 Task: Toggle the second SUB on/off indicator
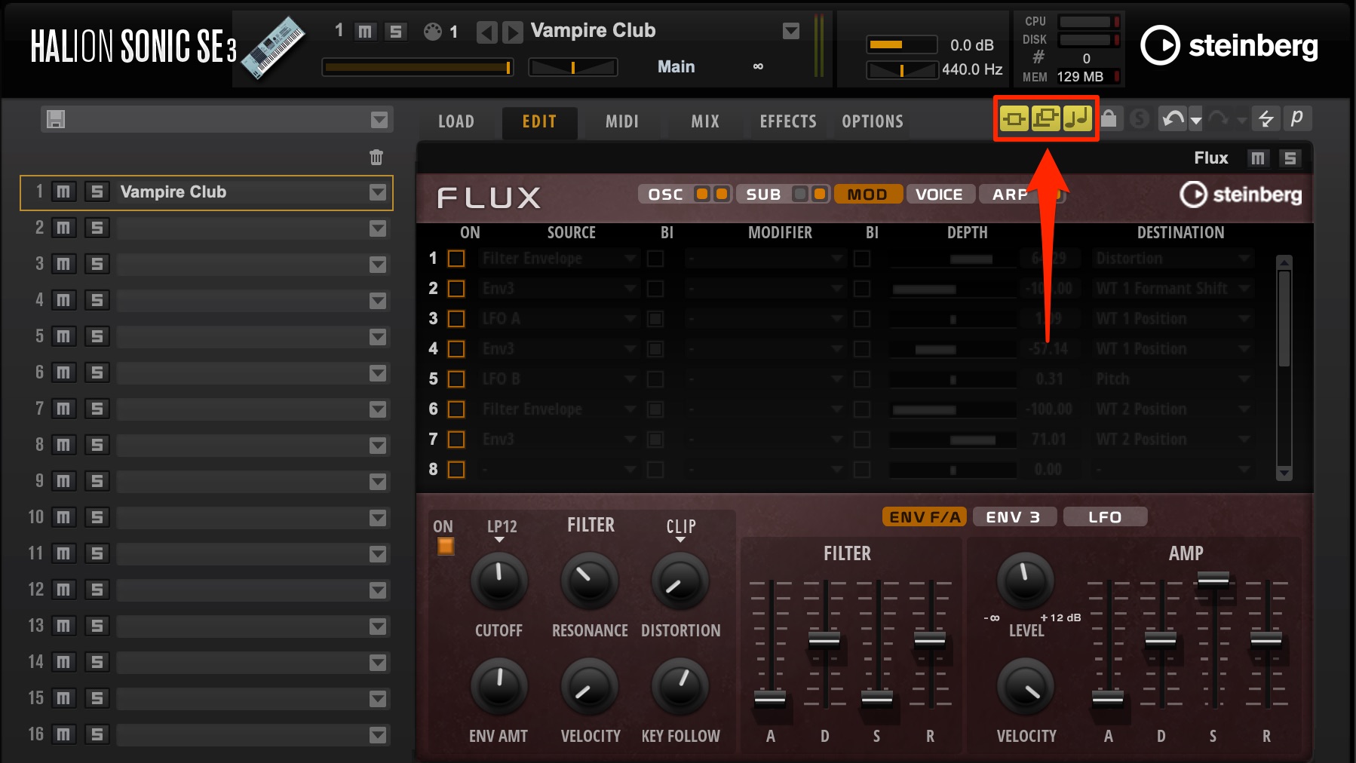click(820, 195)
